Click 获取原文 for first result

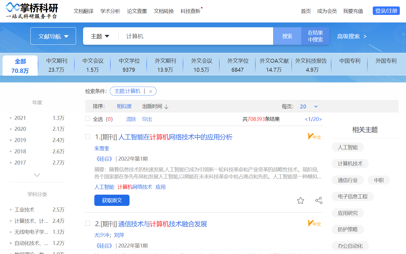pyautogui.click(x=112, y=200)
